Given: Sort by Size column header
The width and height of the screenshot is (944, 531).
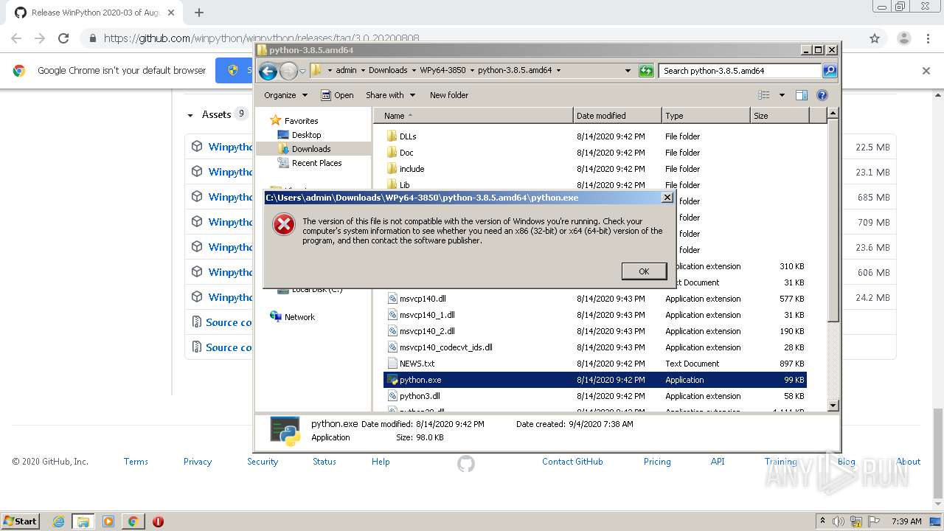Looking at the screenshot, I should 780,116.
